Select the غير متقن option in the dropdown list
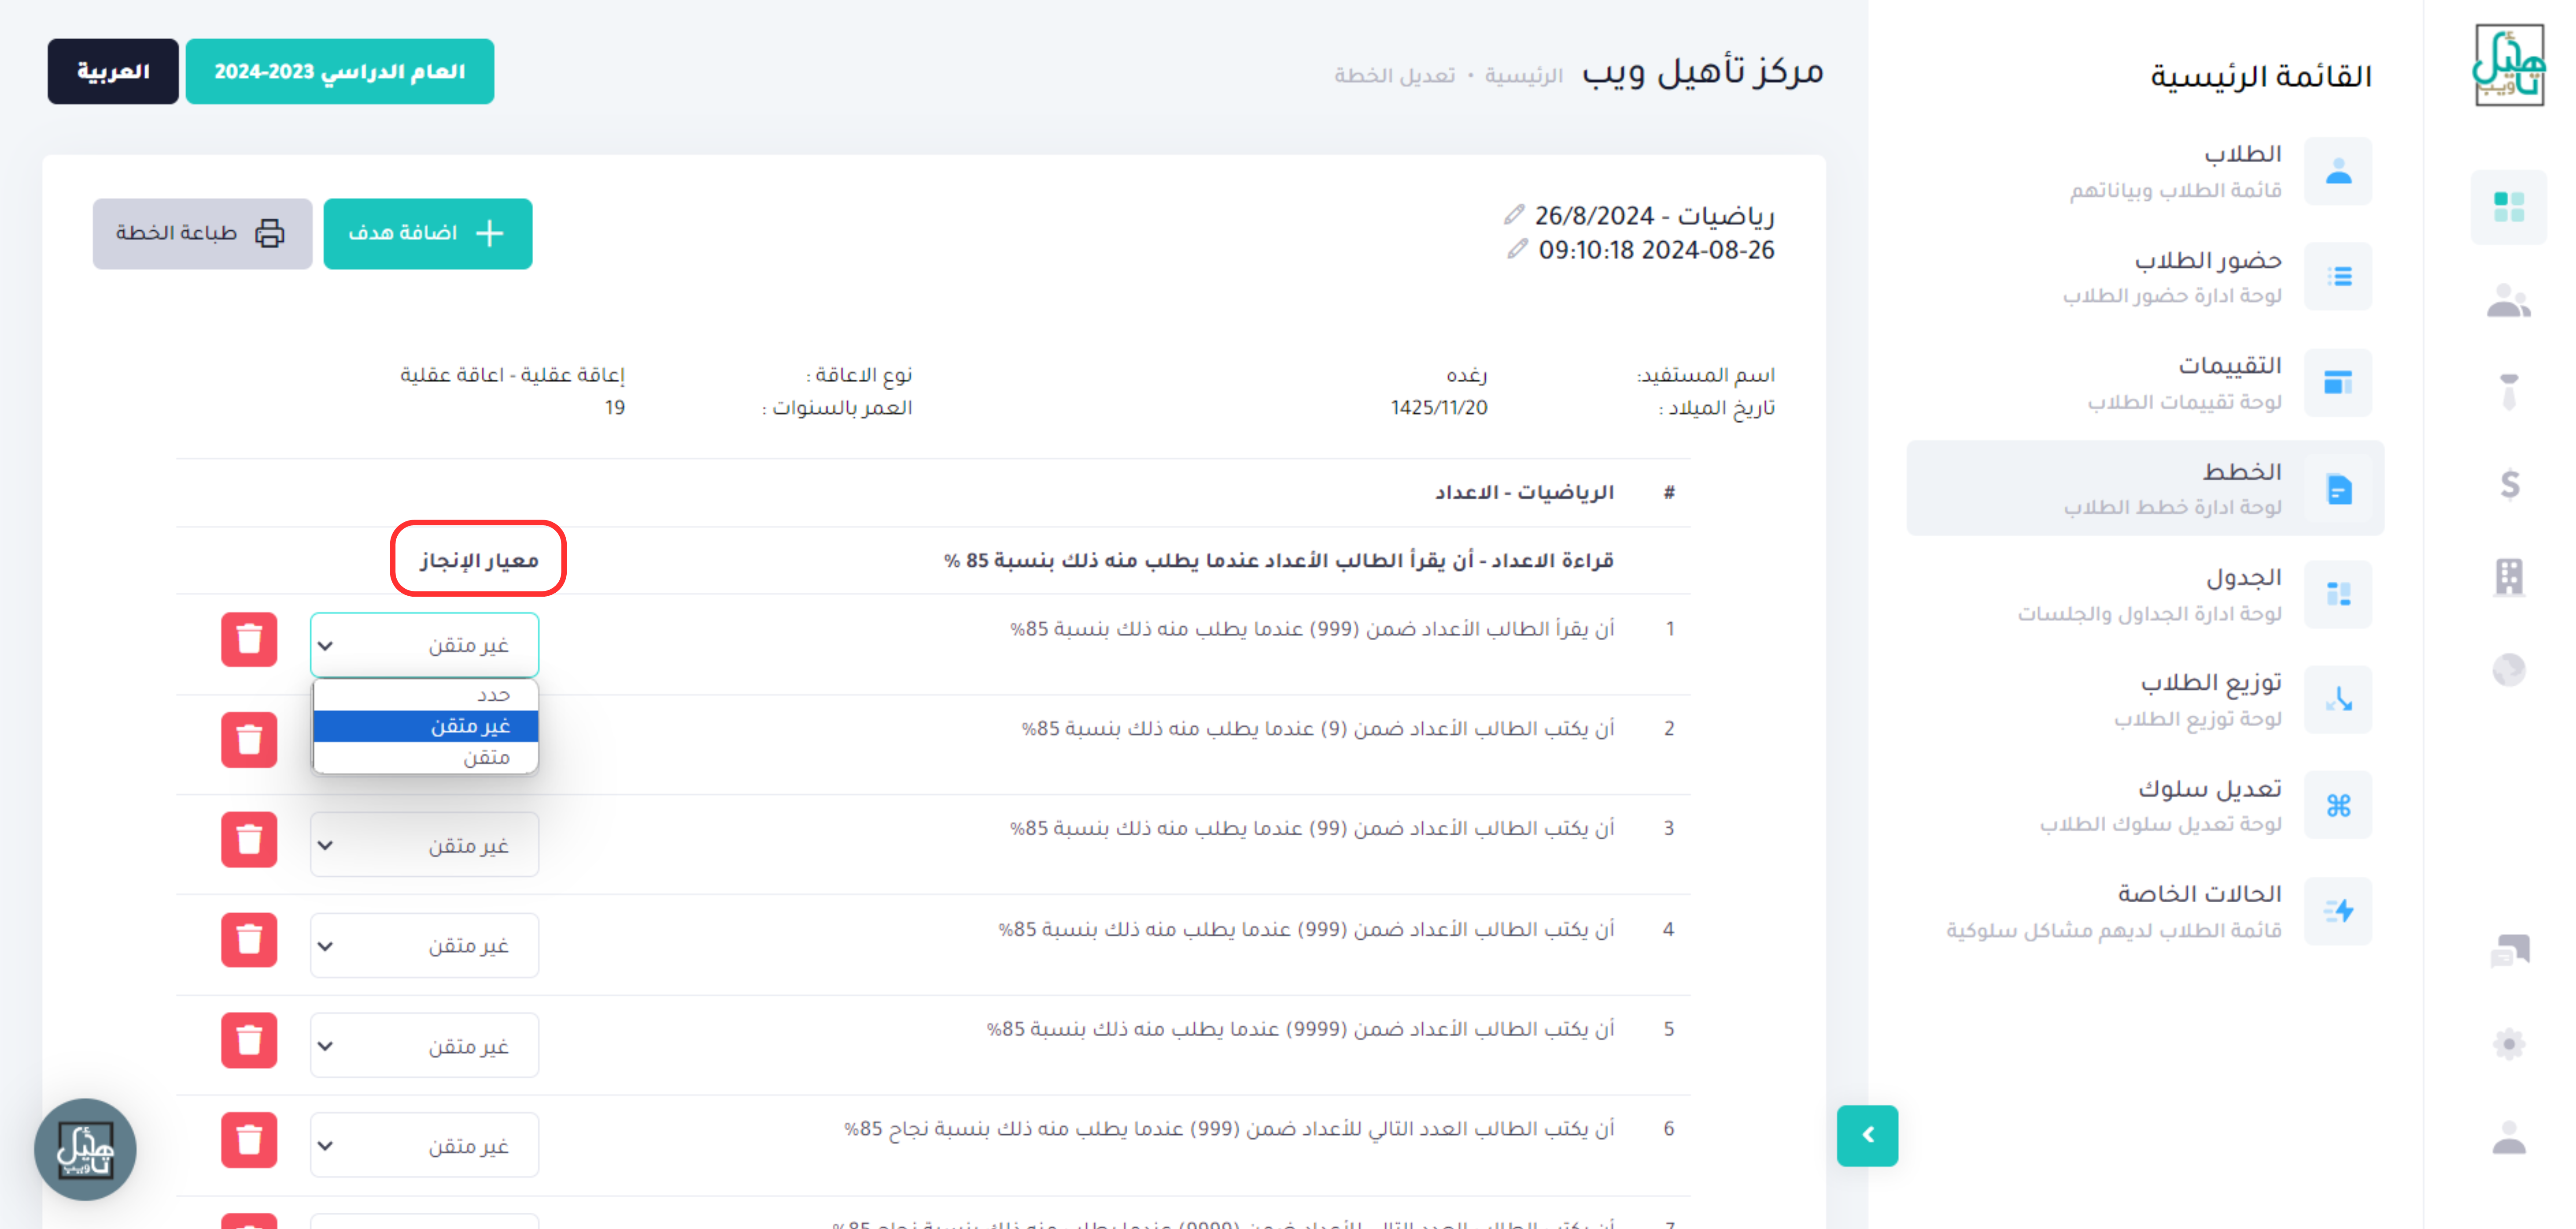Image resolution: width=2576 pixels, height=1229 pixels. (426, 726)
